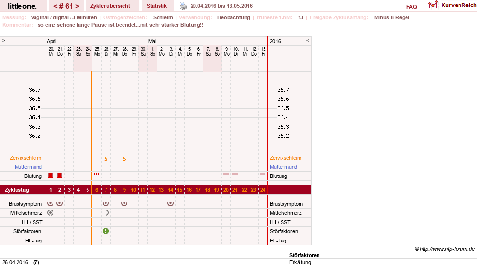This screenshot has width=477, height=274.
Task: Click the 36.7 temperature label on left axis
Action: [35, 90]
